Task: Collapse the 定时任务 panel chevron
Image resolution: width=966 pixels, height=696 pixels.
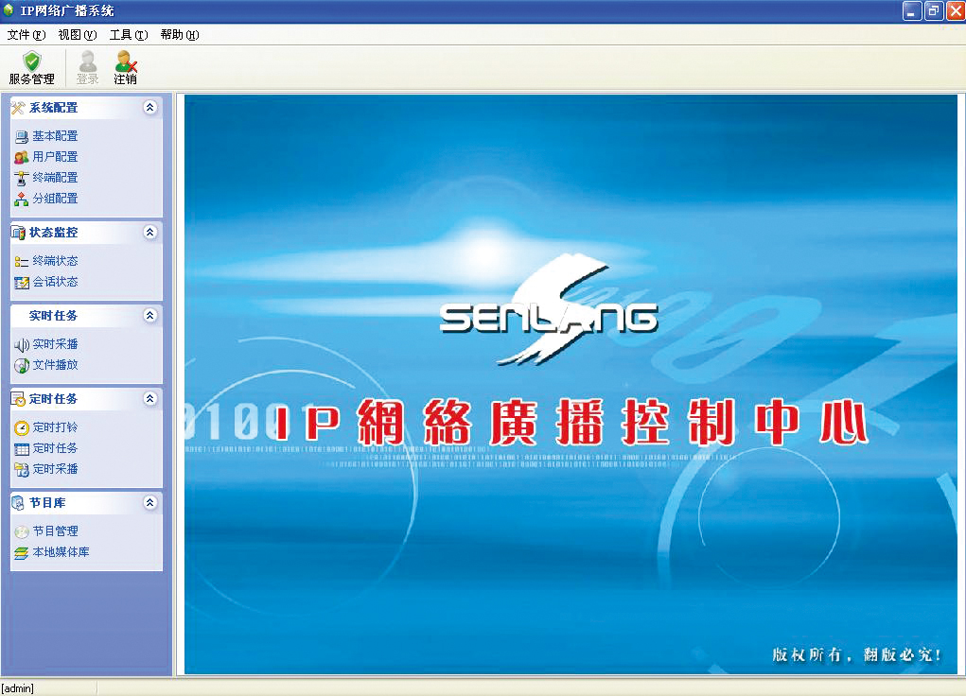Action: (149, 398)
